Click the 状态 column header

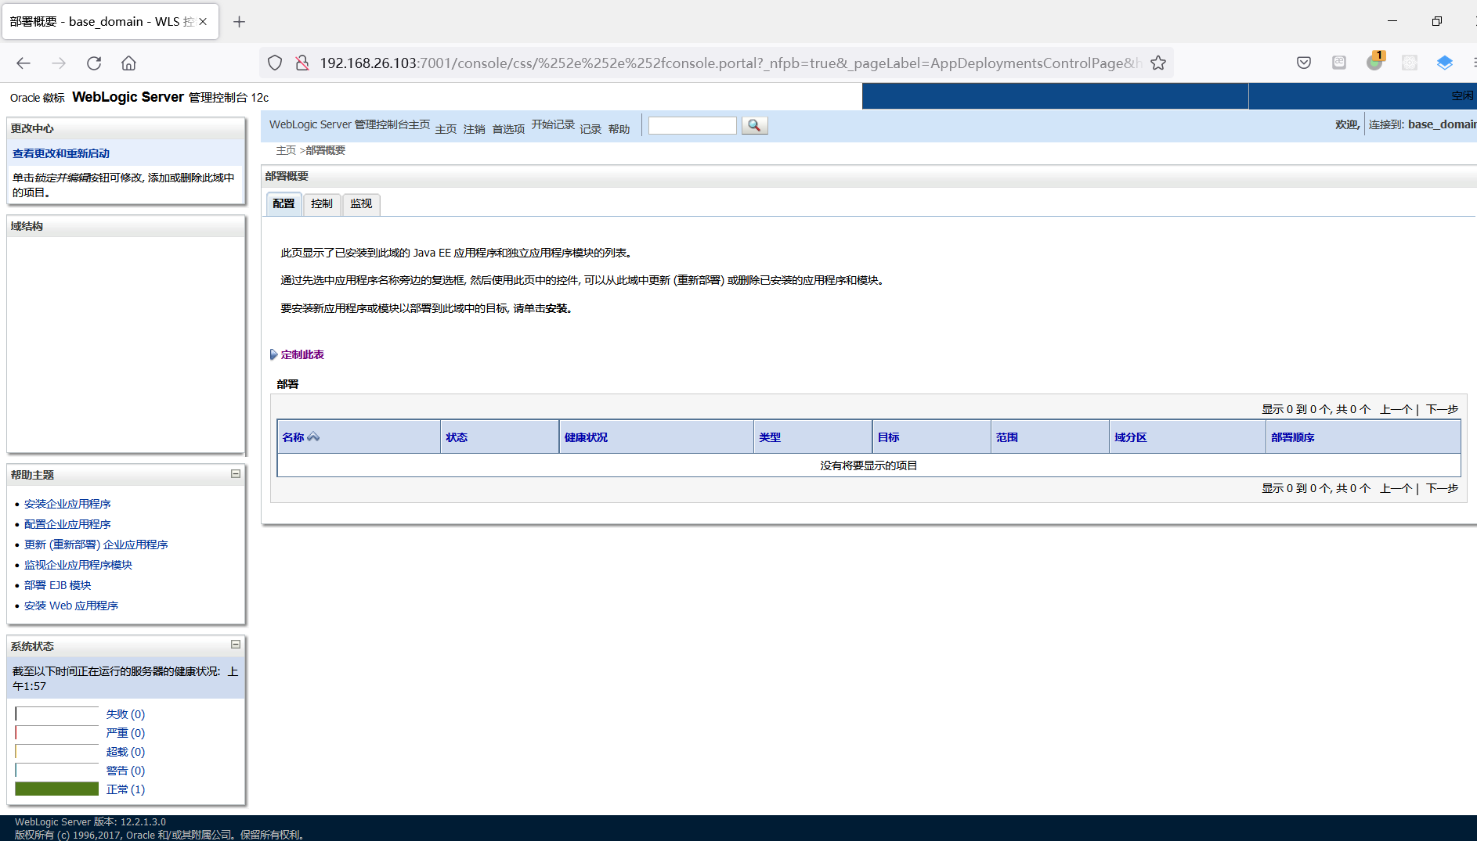tap(457, 437)
